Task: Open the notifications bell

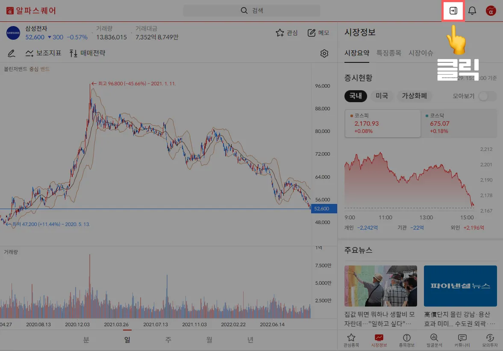Action: pos(472,11)
